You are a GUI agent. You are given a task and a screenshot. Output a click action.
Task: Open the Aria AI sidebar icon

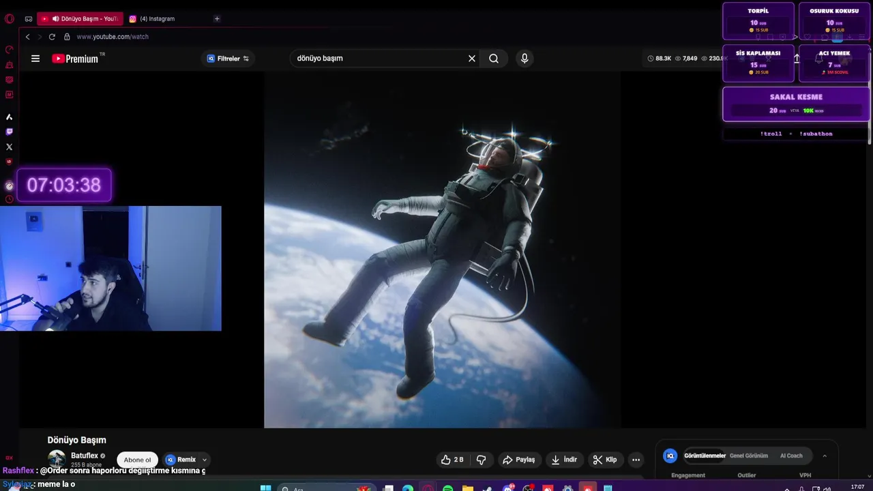[x=10, y=117]
